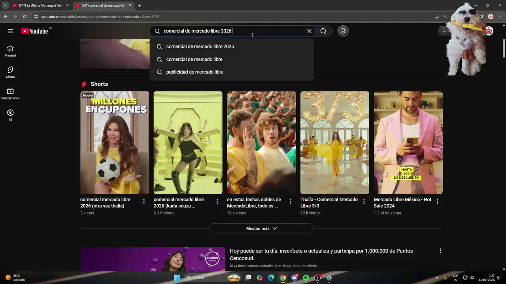Start voice search with the microphone icon
The height and width of the screenshot is (284, 506).
coord(343,31)
